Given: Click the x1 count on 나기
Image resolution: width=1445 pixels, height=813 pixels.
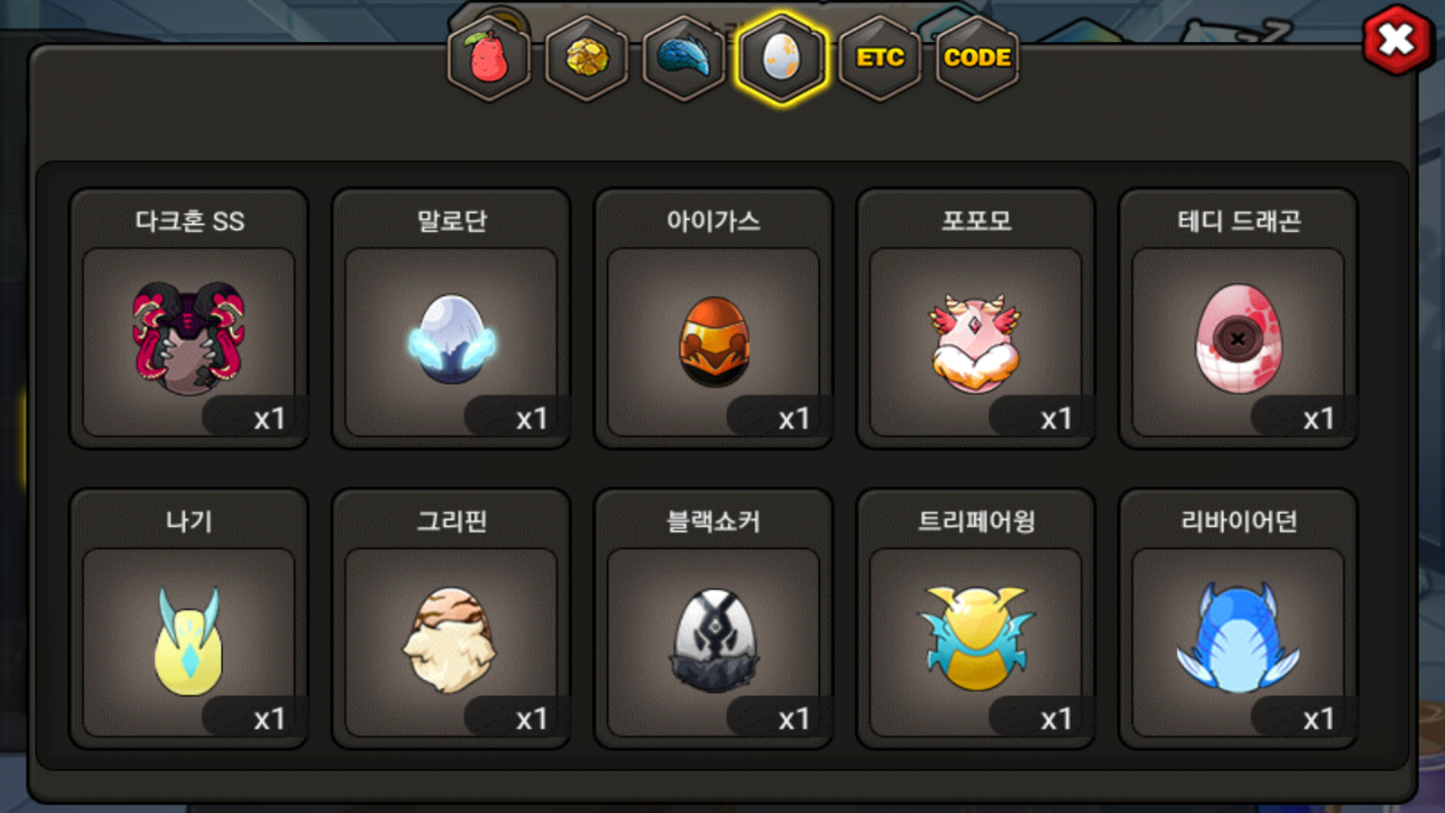Looking at the screenshot, I should (x=269, y=719).
